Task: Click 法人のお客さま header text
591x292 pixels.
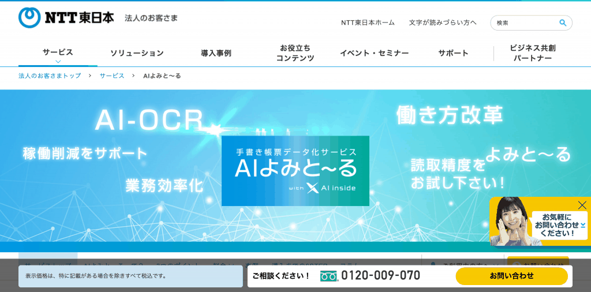Action: [151, 18]
